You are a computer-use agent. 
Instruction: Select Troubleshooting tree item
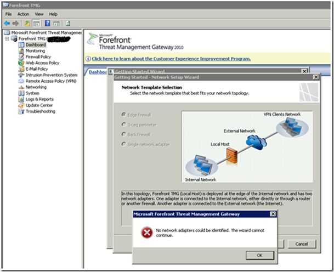41,111
